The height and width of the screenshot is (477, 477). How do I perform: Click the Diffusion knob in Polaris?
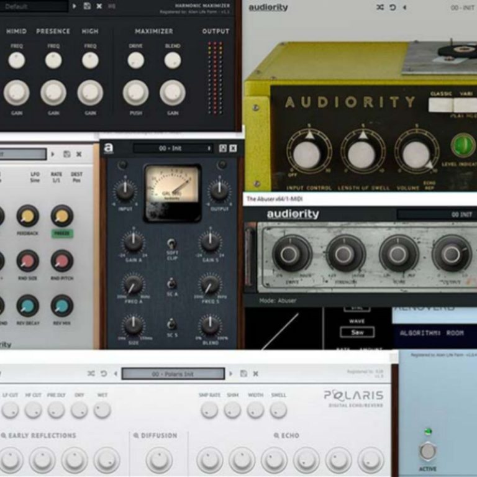(x=159, y=460)
